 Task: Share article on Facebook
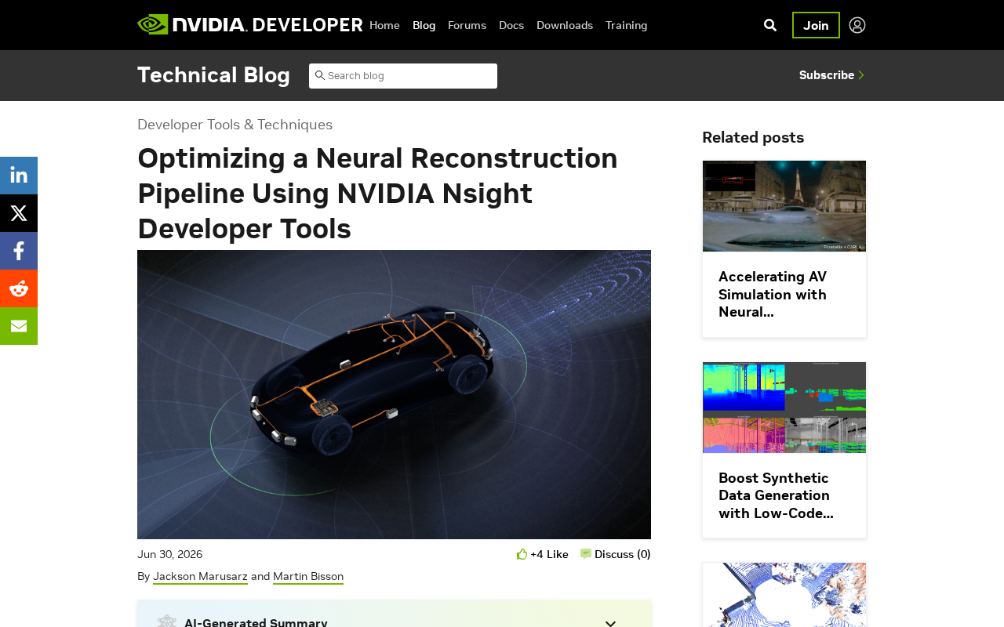click(19, 251)
